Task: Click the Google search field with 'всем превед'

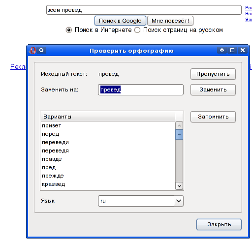Action: pos(144,10)
